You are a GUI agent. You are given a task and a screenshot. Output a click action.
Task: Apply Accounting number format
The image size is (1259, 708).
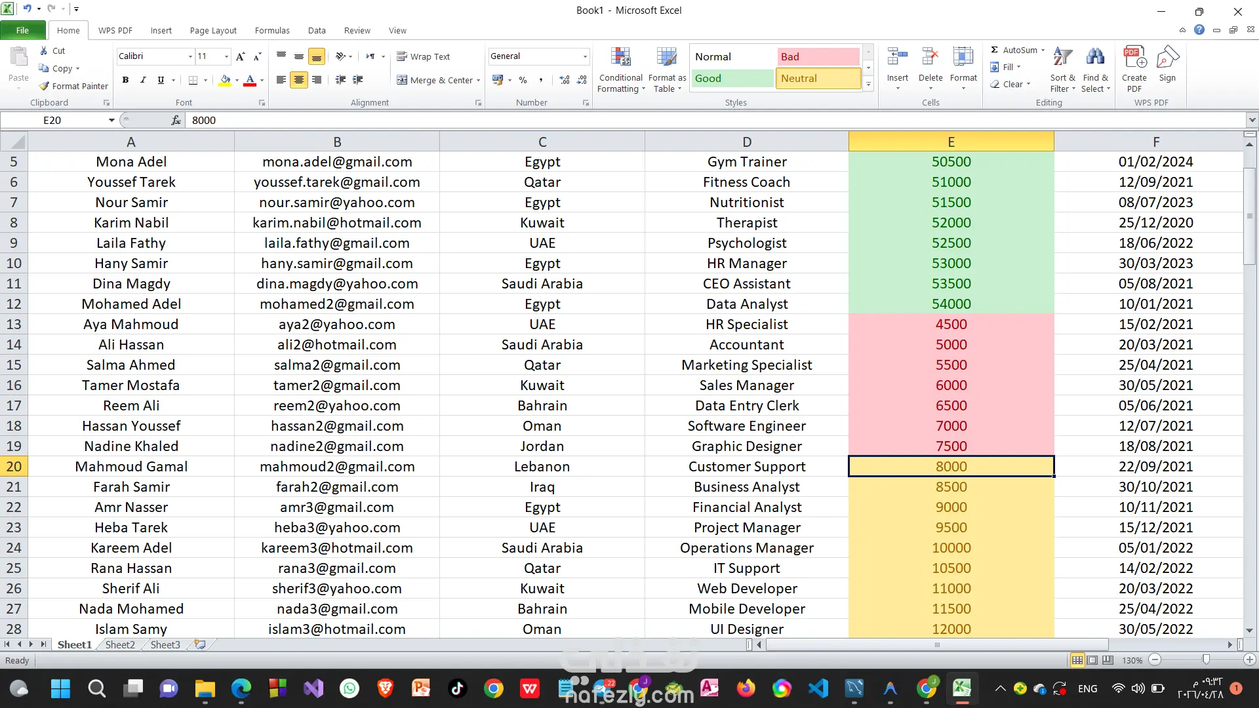click(x=498, y=80)
